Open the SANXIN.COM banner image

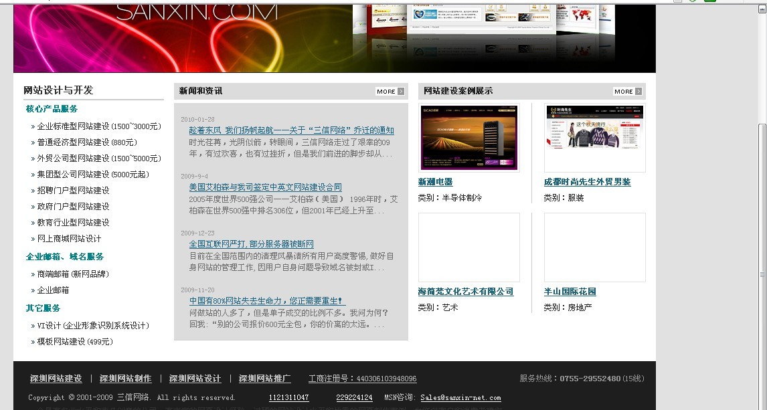pos(335,38)
